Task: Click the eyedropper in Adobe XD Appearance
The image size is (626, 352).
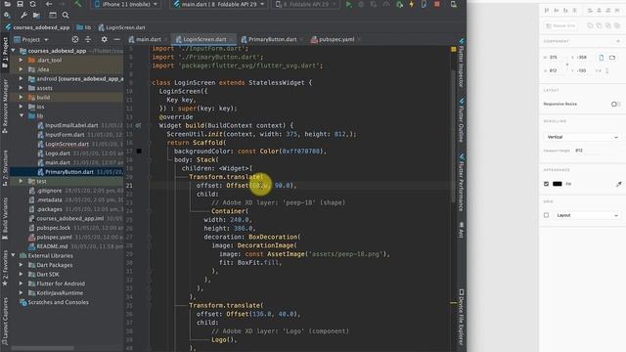Action: 618,184
